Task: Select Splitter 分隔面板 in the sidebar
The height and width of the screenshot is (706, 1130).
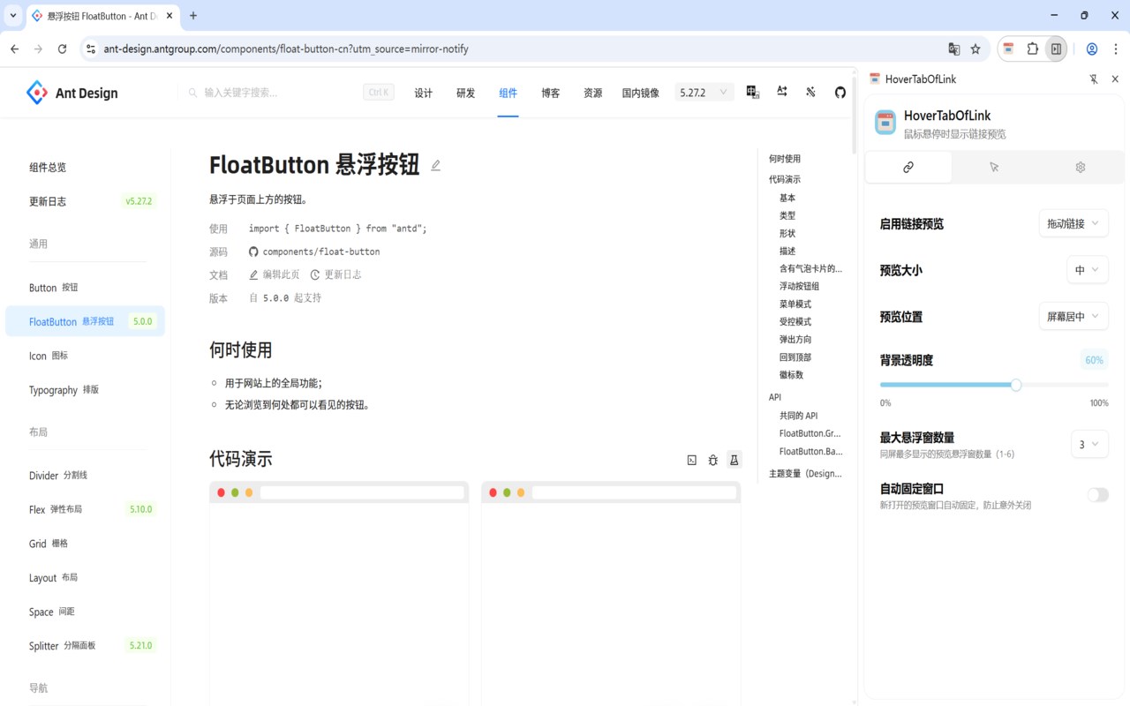Action: point(85,646)
